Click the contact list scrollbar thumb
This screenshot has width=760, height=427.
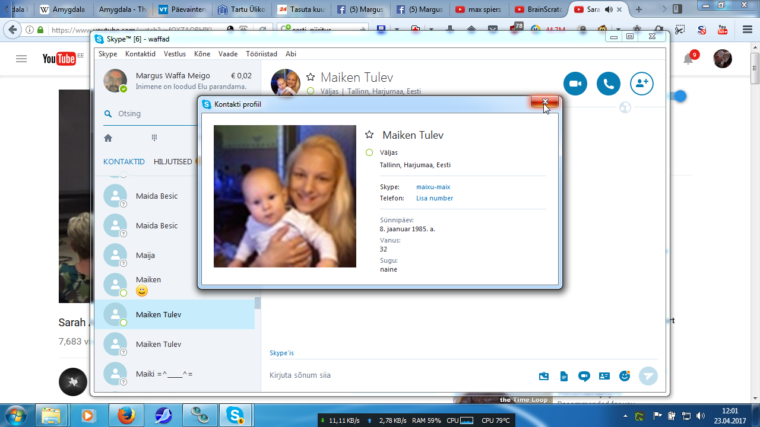258,303
